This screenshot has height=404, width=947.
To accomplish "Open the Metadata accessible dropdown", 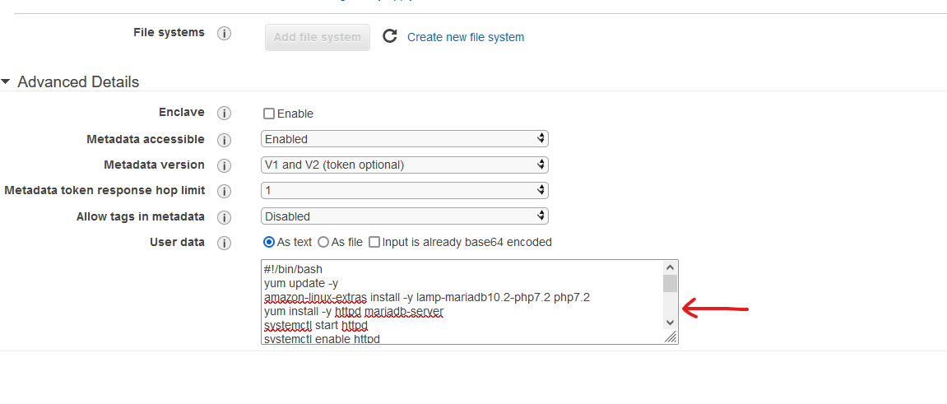I will coord(404,139).
